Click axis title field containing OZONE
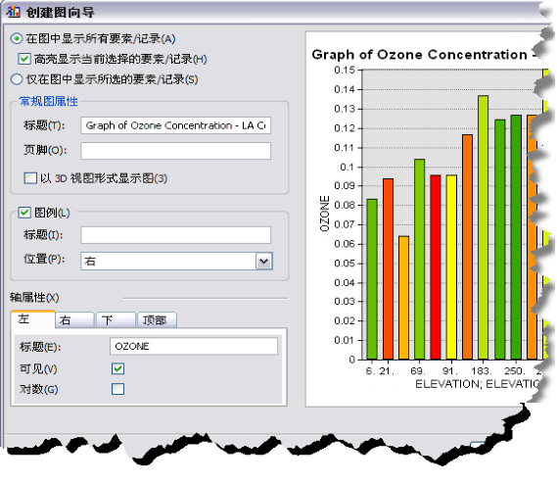Screen dimensions: 557x484 194,346
